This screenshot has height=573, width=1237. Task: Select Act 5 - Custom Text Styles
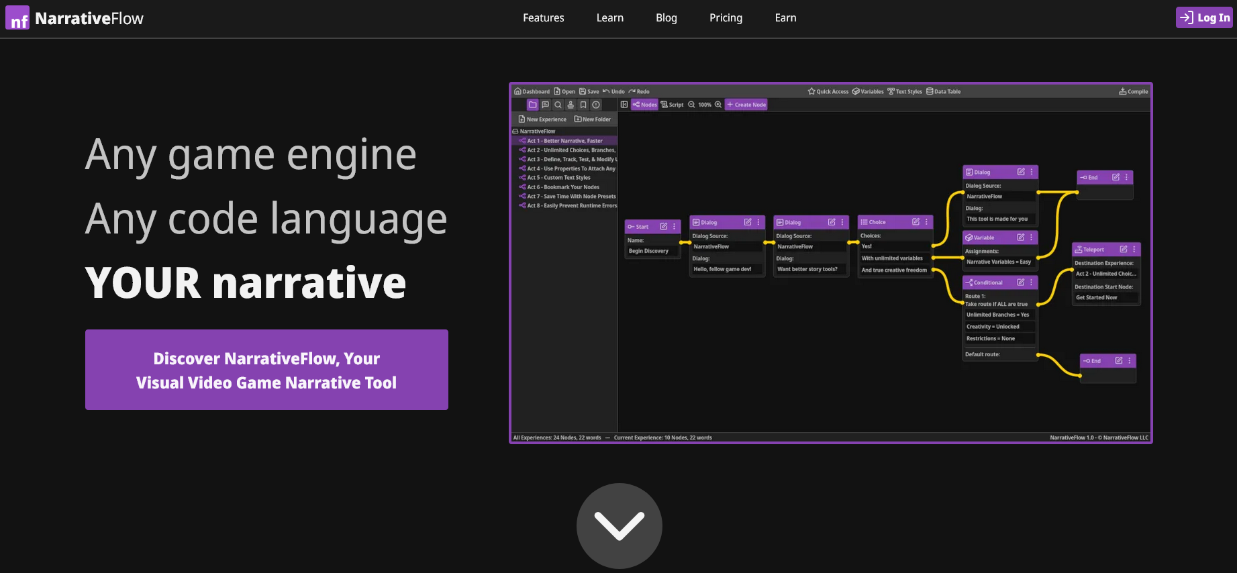[x=564, y=178]
